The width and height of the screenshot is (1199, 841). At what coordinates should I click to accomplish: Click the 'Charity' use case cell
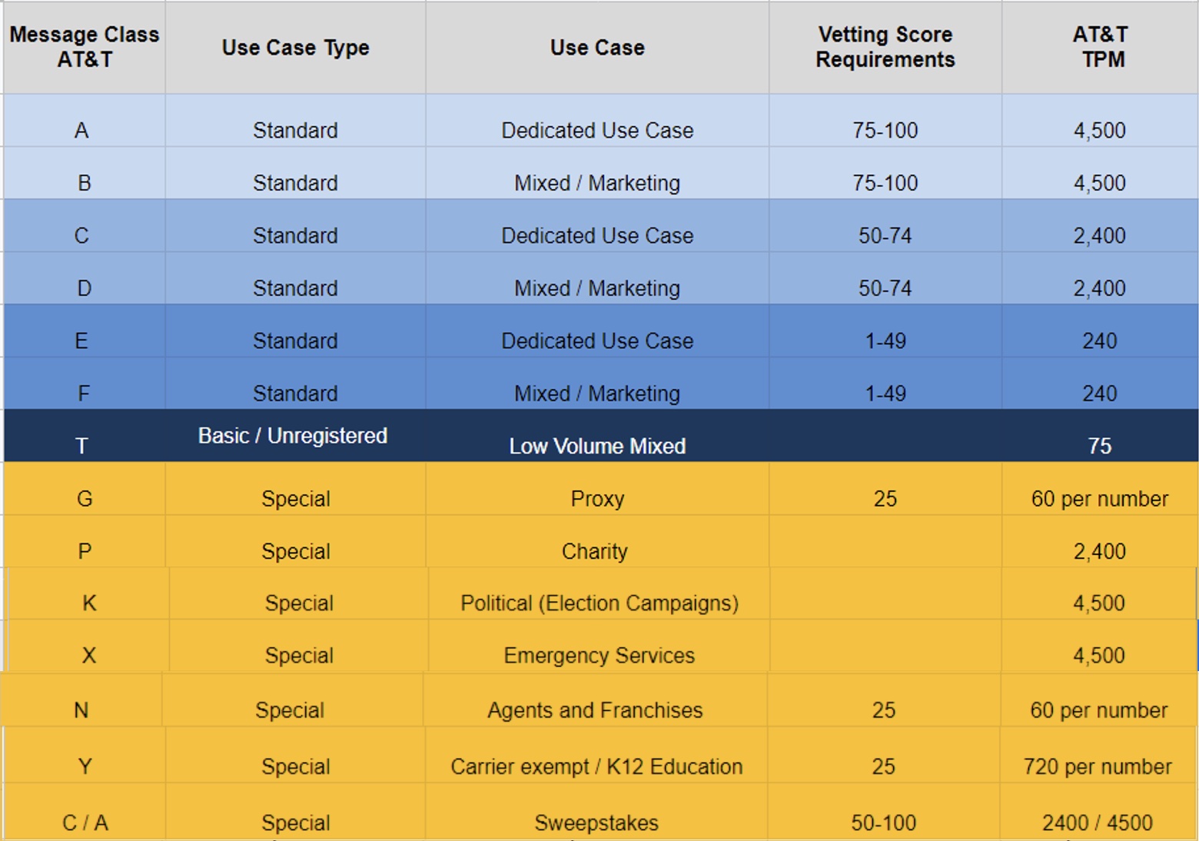click(594, 551)
